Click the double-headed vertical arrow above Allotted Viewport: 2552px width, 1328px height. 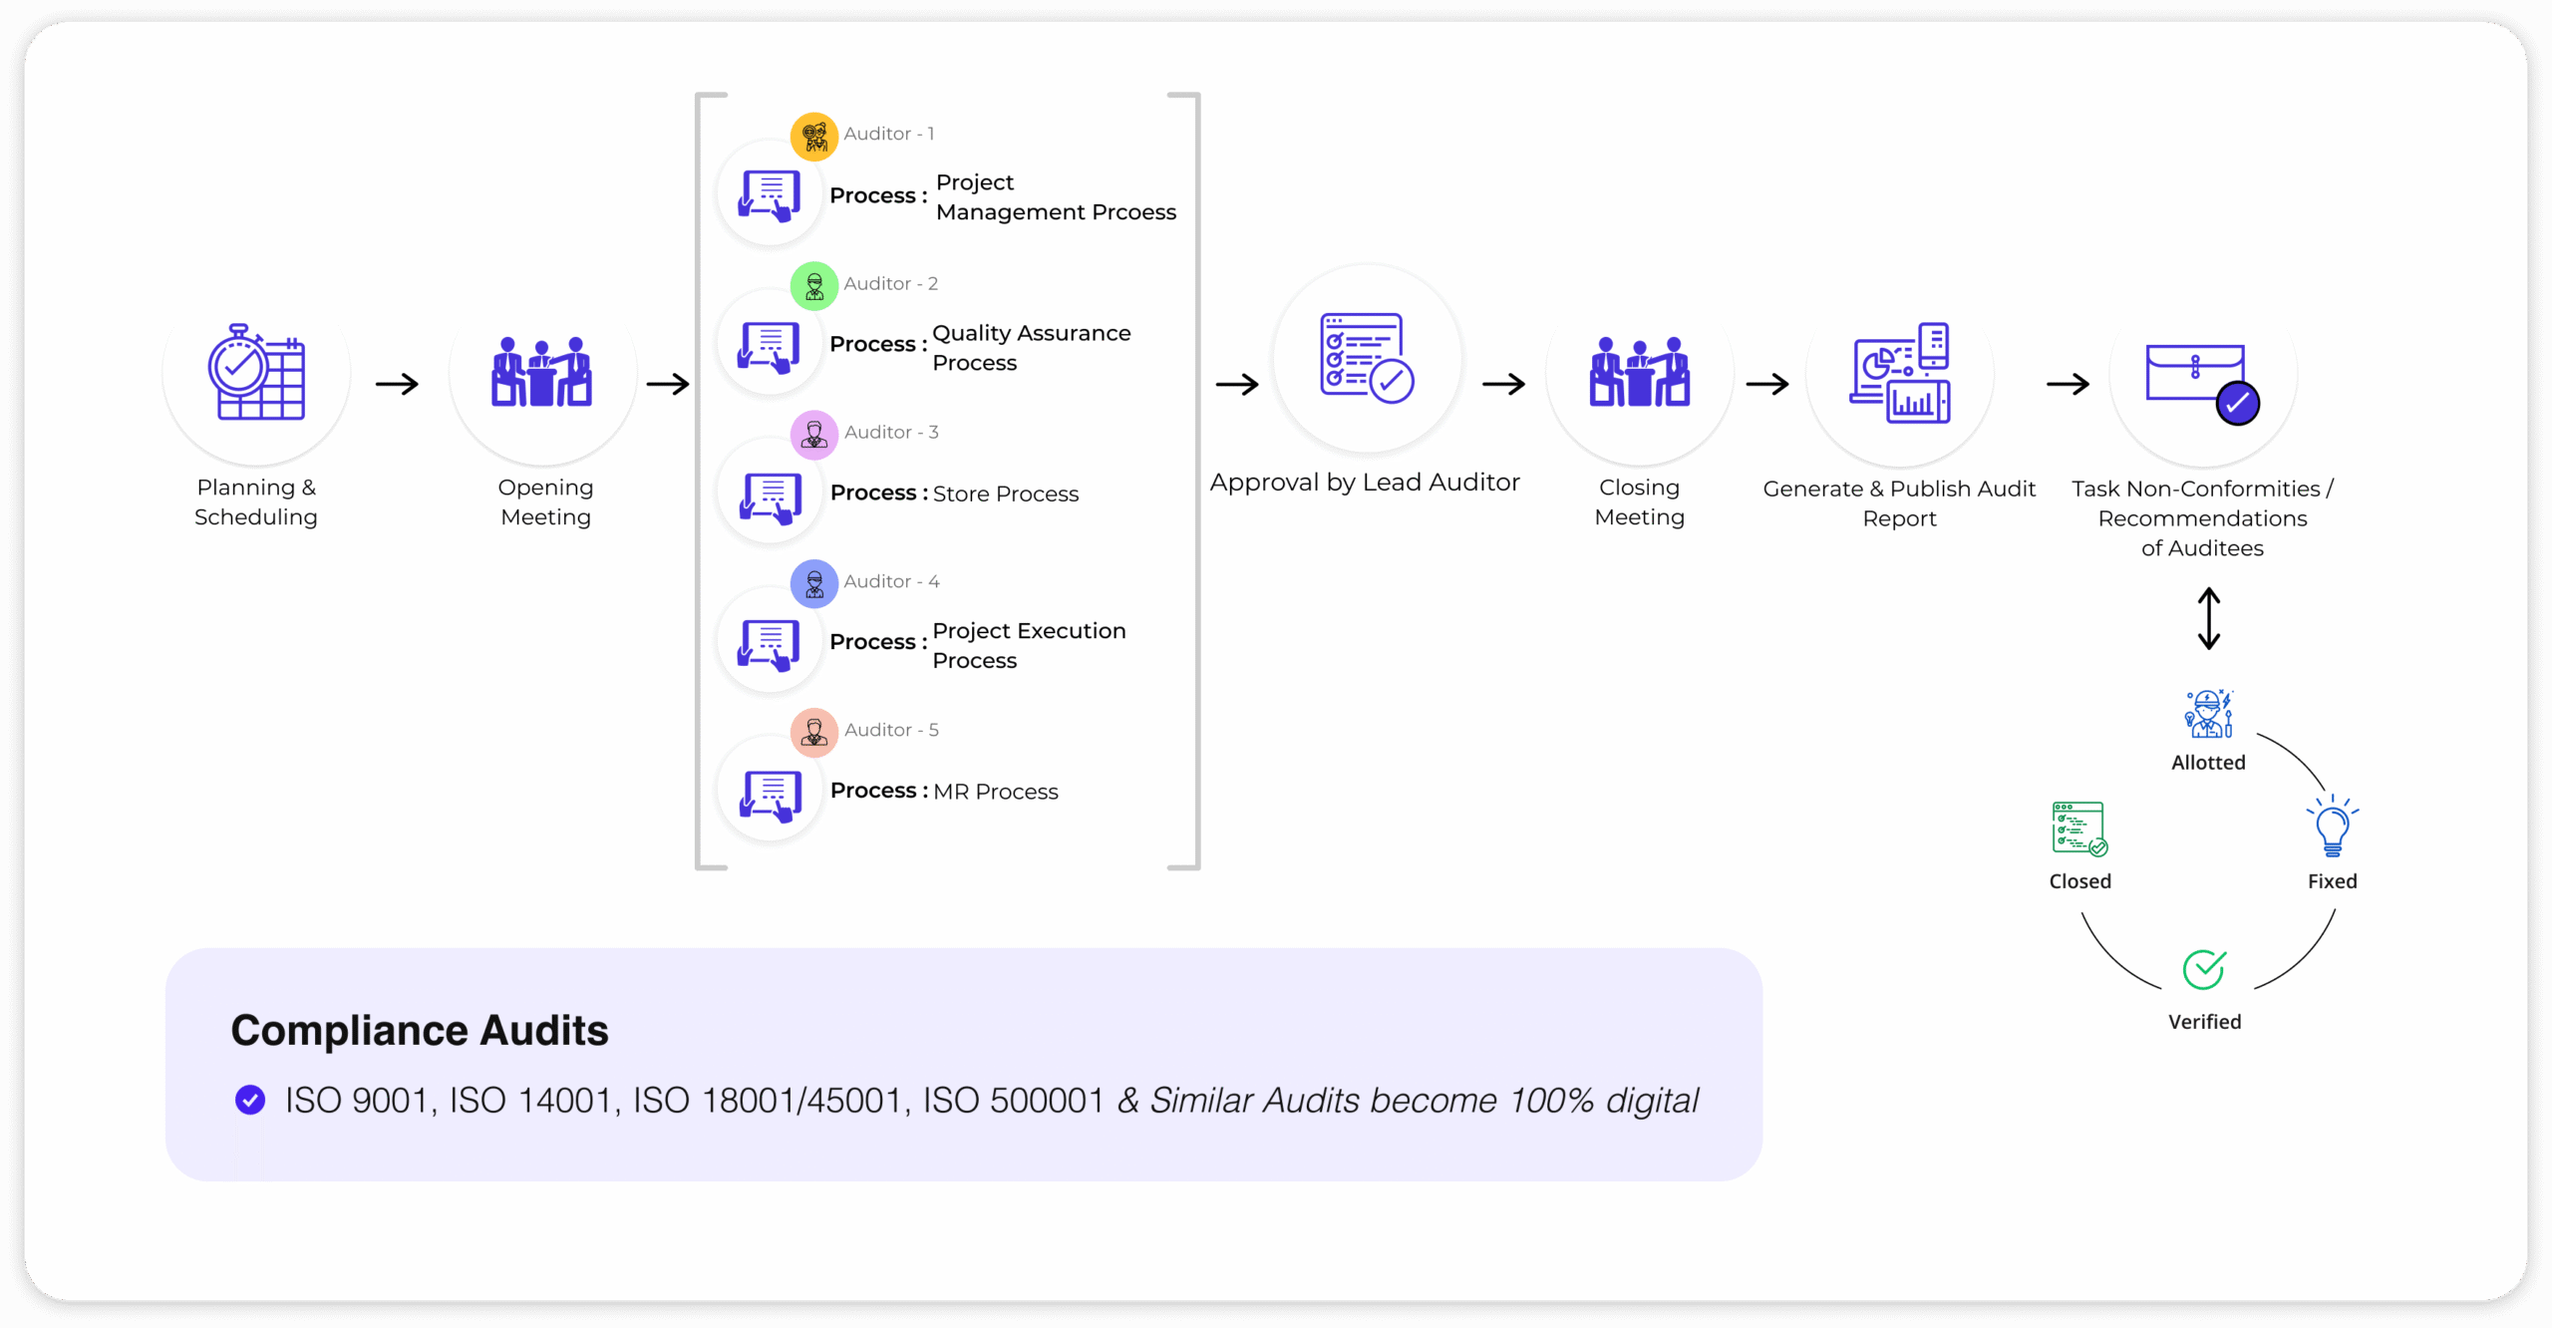(2209, 618)
